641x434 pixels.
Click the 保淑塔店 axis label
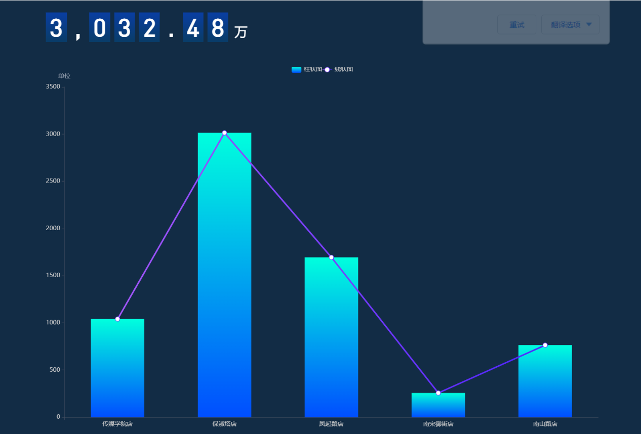(224, 424)
